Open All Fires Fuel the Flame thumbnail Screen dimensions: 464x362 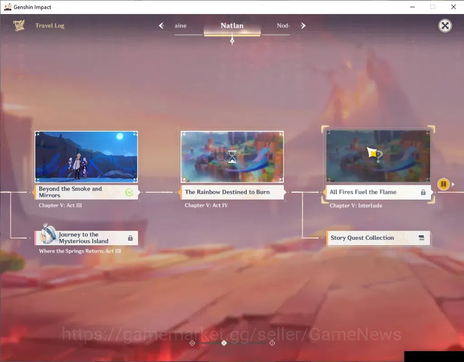tap(378, 156)
